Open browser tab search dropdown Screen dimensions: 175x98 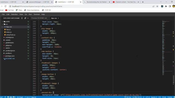pos(161,2)
